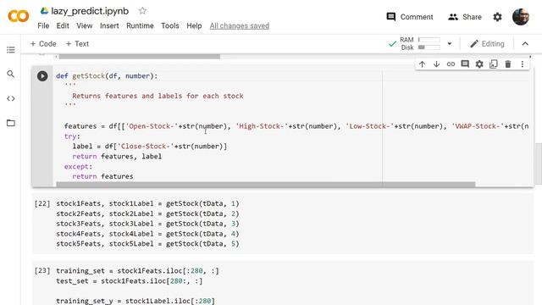Click the 'return features, label' line
The width and height of the screenshot is (542, 305).
[x=117, y=156]
